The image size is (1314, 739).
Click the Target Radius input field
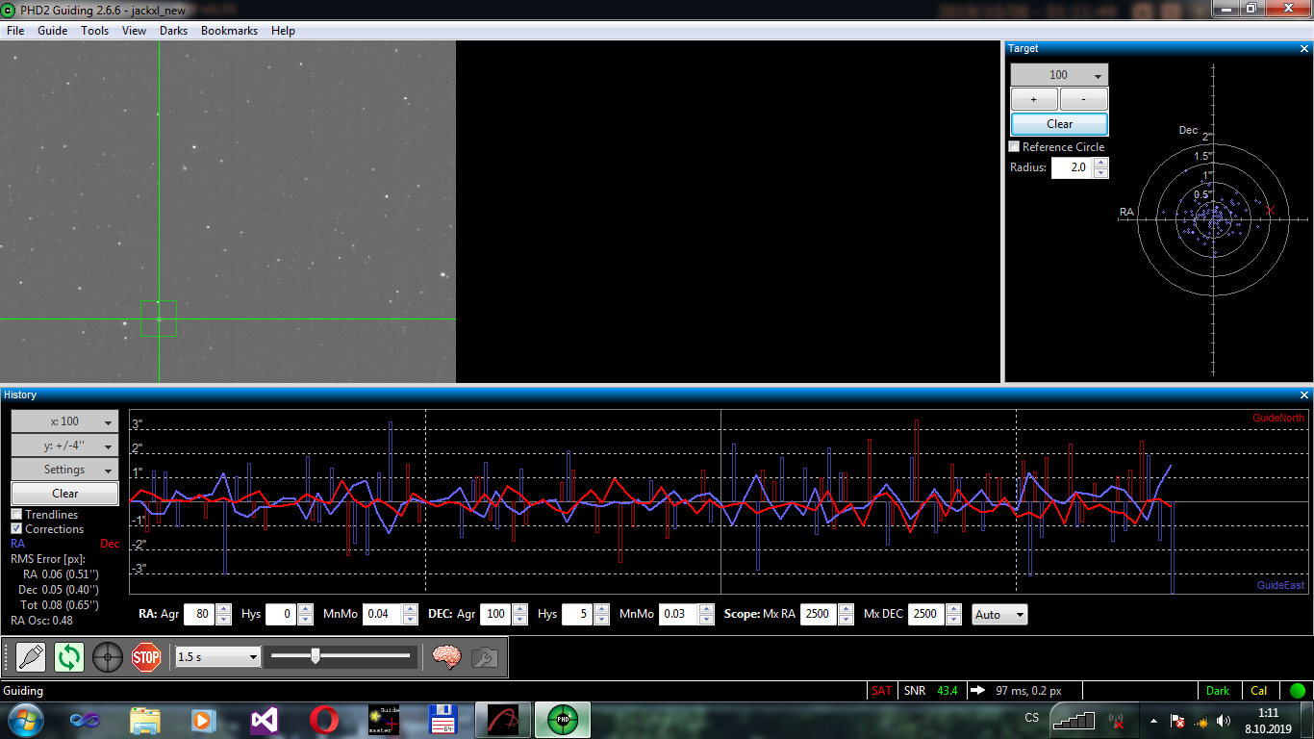1072,167
